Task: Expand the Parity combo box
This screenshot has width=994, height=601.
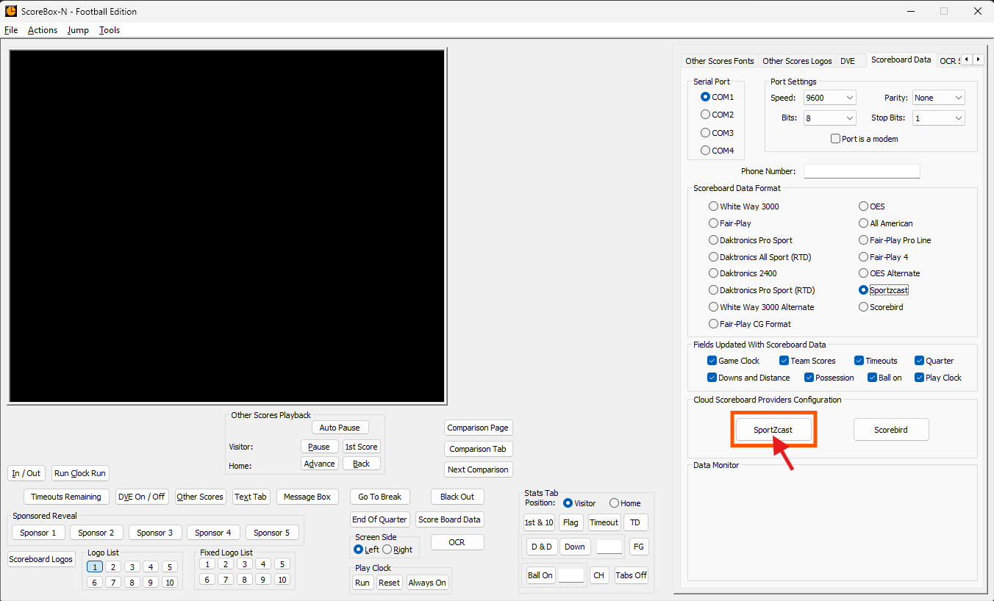Action: point(939,98)
